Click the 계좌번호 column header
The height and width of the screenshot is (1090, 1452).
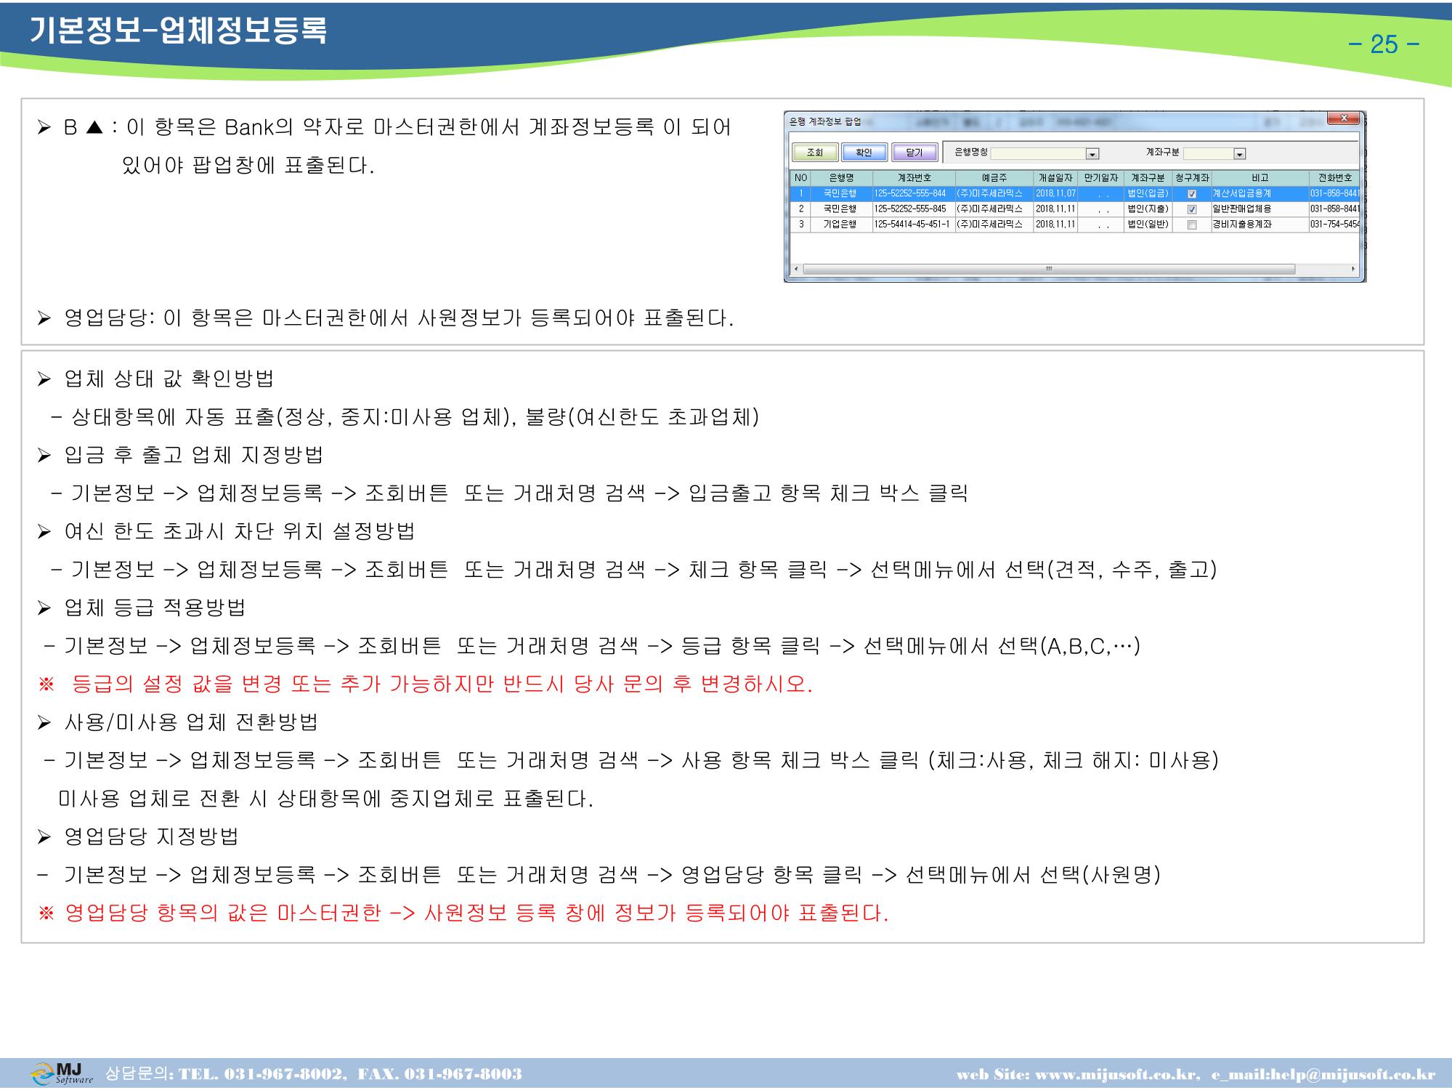tap(914, 178)
